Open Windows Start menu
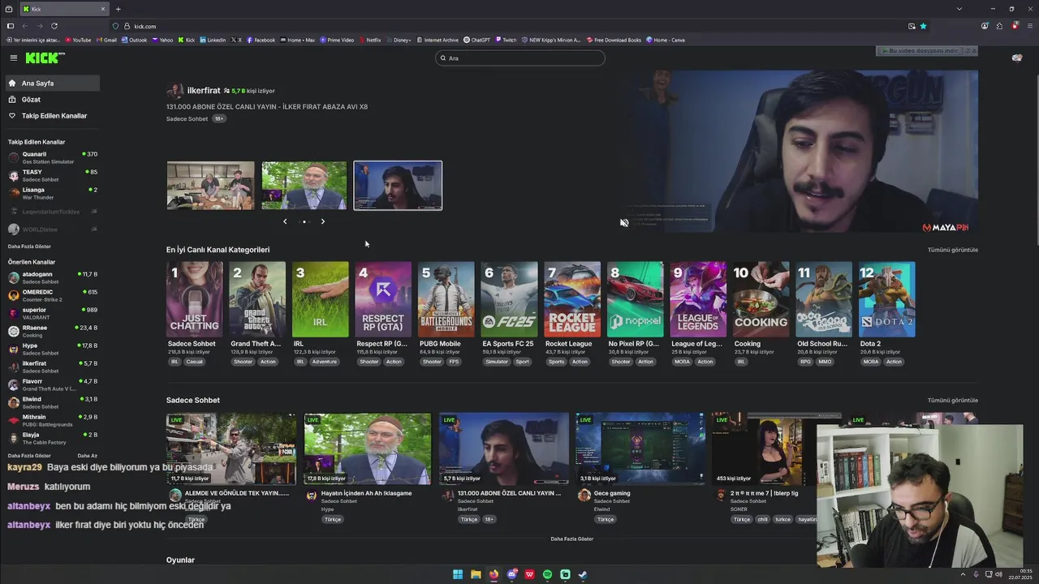Image resolution: width=1039 pixels, height=584 pixels. [x=458, y=574]
